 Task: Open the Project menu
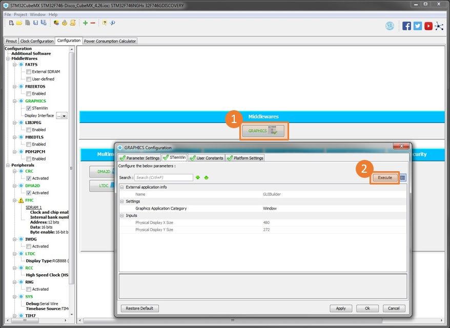[21, 14]
